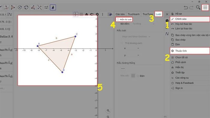Image resolution: width=210 pixels, height=118 pixels.
Task: Open the hamburger main menu
Action: 205,7
